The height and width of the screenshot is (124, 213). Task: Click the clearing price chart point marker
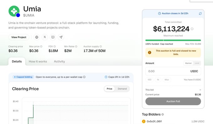click(33, 105)
